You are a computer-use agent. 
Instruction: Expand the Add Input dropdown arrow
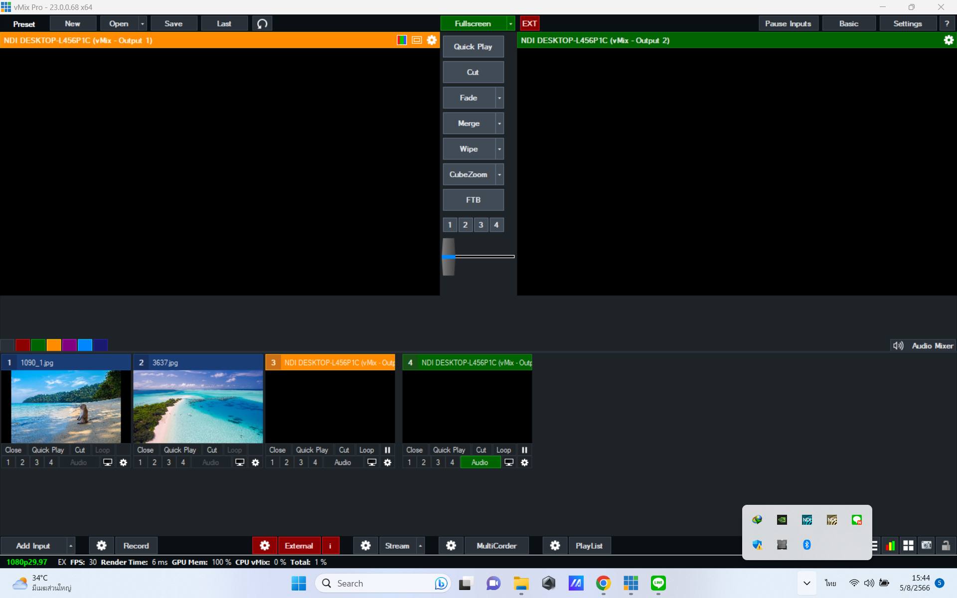tap(71, 546)
